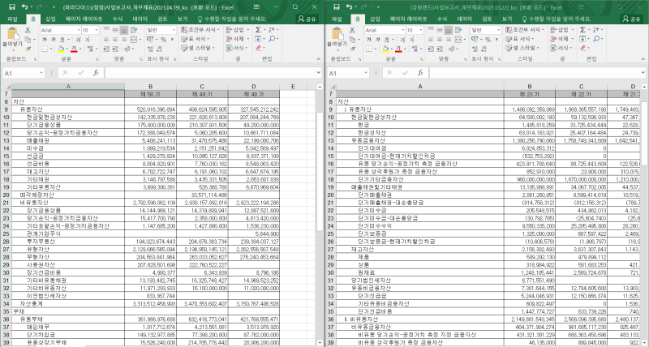This screenshot has width=649, height=347.
Task: Collapse the ribbon in left Excel window
Action: 319,60
